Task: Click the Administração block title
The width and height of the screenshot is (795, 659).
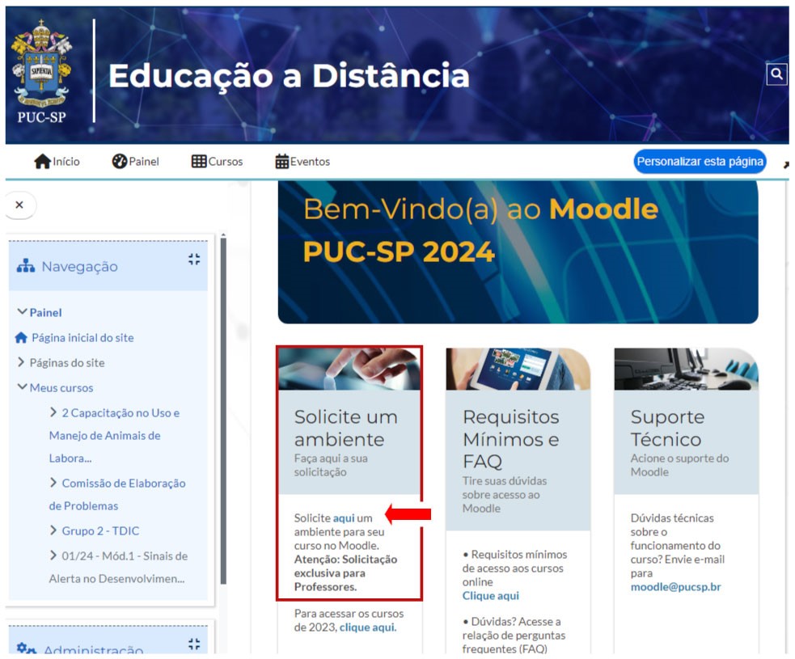Action: (93, 648)
